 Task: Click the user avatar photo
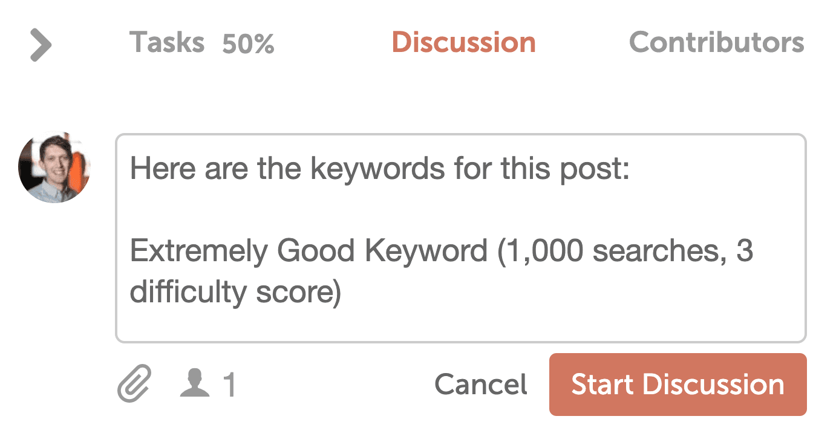pos(54,167)
